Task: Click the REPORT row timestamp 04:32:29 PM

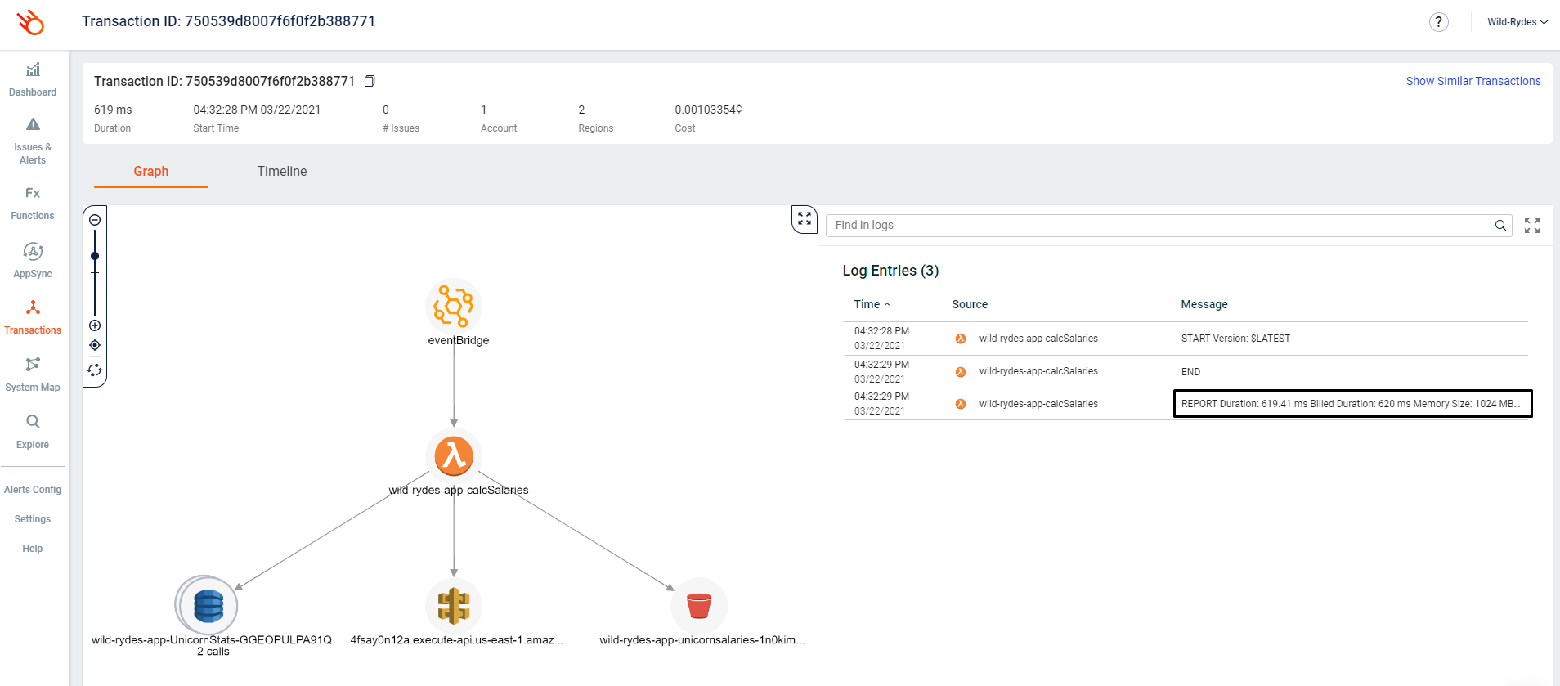Action: point(881,397)
